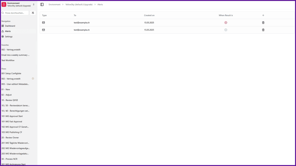Toggle favorite star for 002 - Vertrag erstellt
296x166 pixels.
[x=33, y=78]
